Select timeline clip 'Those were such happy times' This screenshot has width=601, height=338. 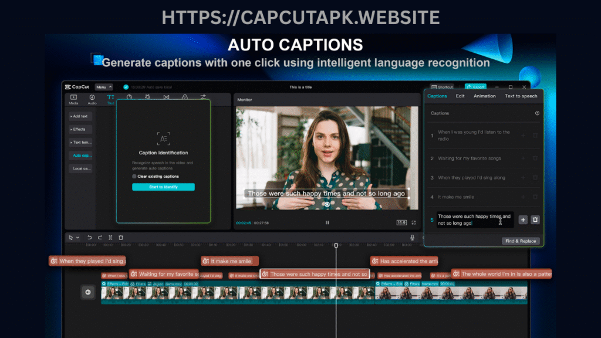pos(315,274)
